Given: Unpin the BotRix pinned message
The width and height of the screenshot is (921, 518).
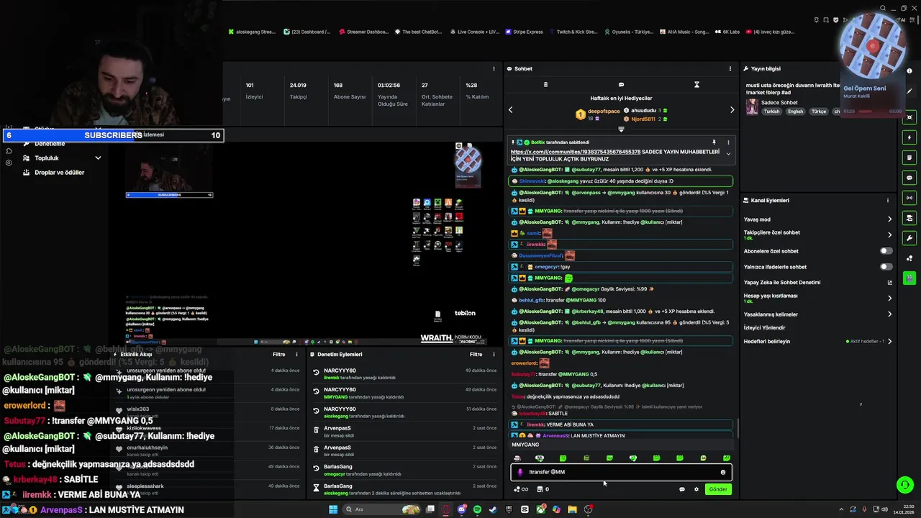Looking at the screenshot, I should (x=714, y=142).
